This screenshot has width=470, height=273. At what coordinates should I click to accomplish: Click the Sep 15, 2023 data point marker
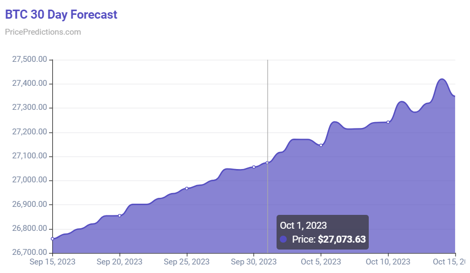click(52, 239)
